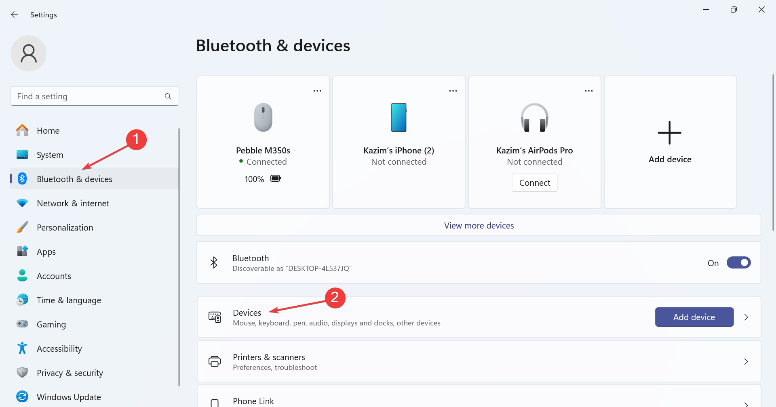The height and width of the screenshot is (407, 776).
Task: Select the Bluetooth & devices sidebar icon
Action: point(22,179)
